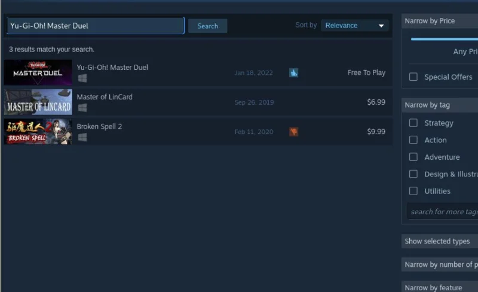
Task: Expand the Narrow by feature section
Action: 440,287
